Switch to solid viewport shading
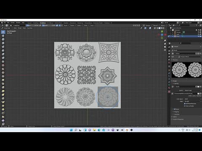Image resolution: width=202 pixels, height=151 pixels. [x=159, y=28]
